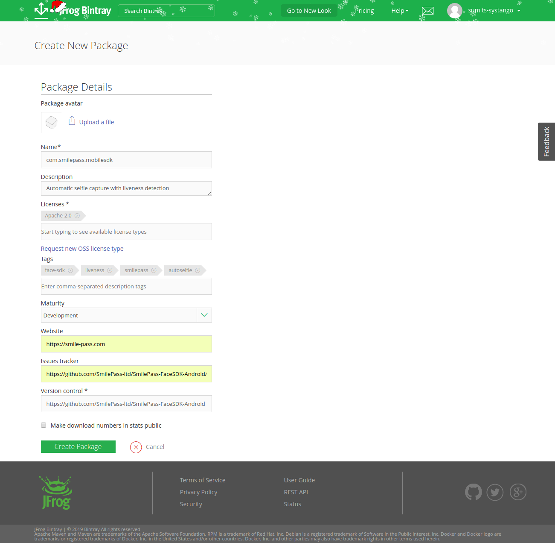This screenshot has height=543, width=555.
Task: Open the Help dropdown menu
Action: [400, 11]
